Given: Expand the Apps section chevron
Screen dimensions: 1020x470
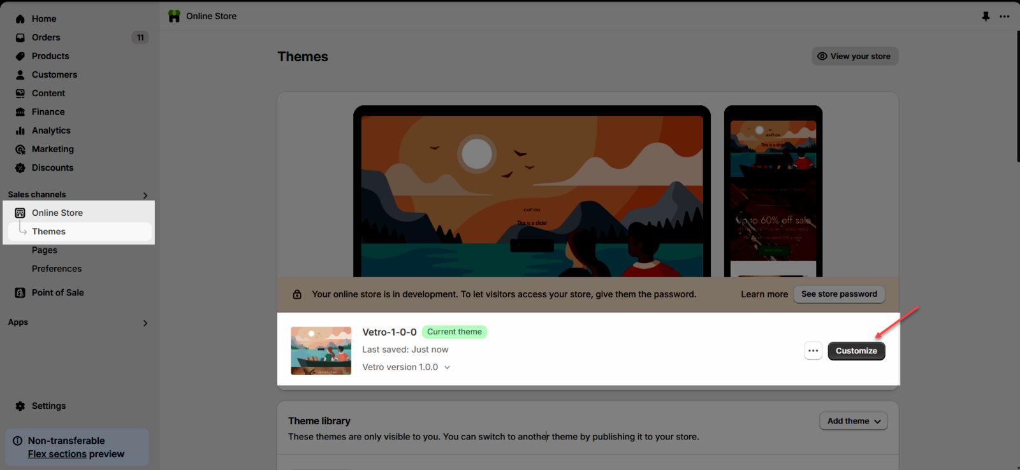Looking at the screenshot, I should pyautogui.click(x=145, y=323).
